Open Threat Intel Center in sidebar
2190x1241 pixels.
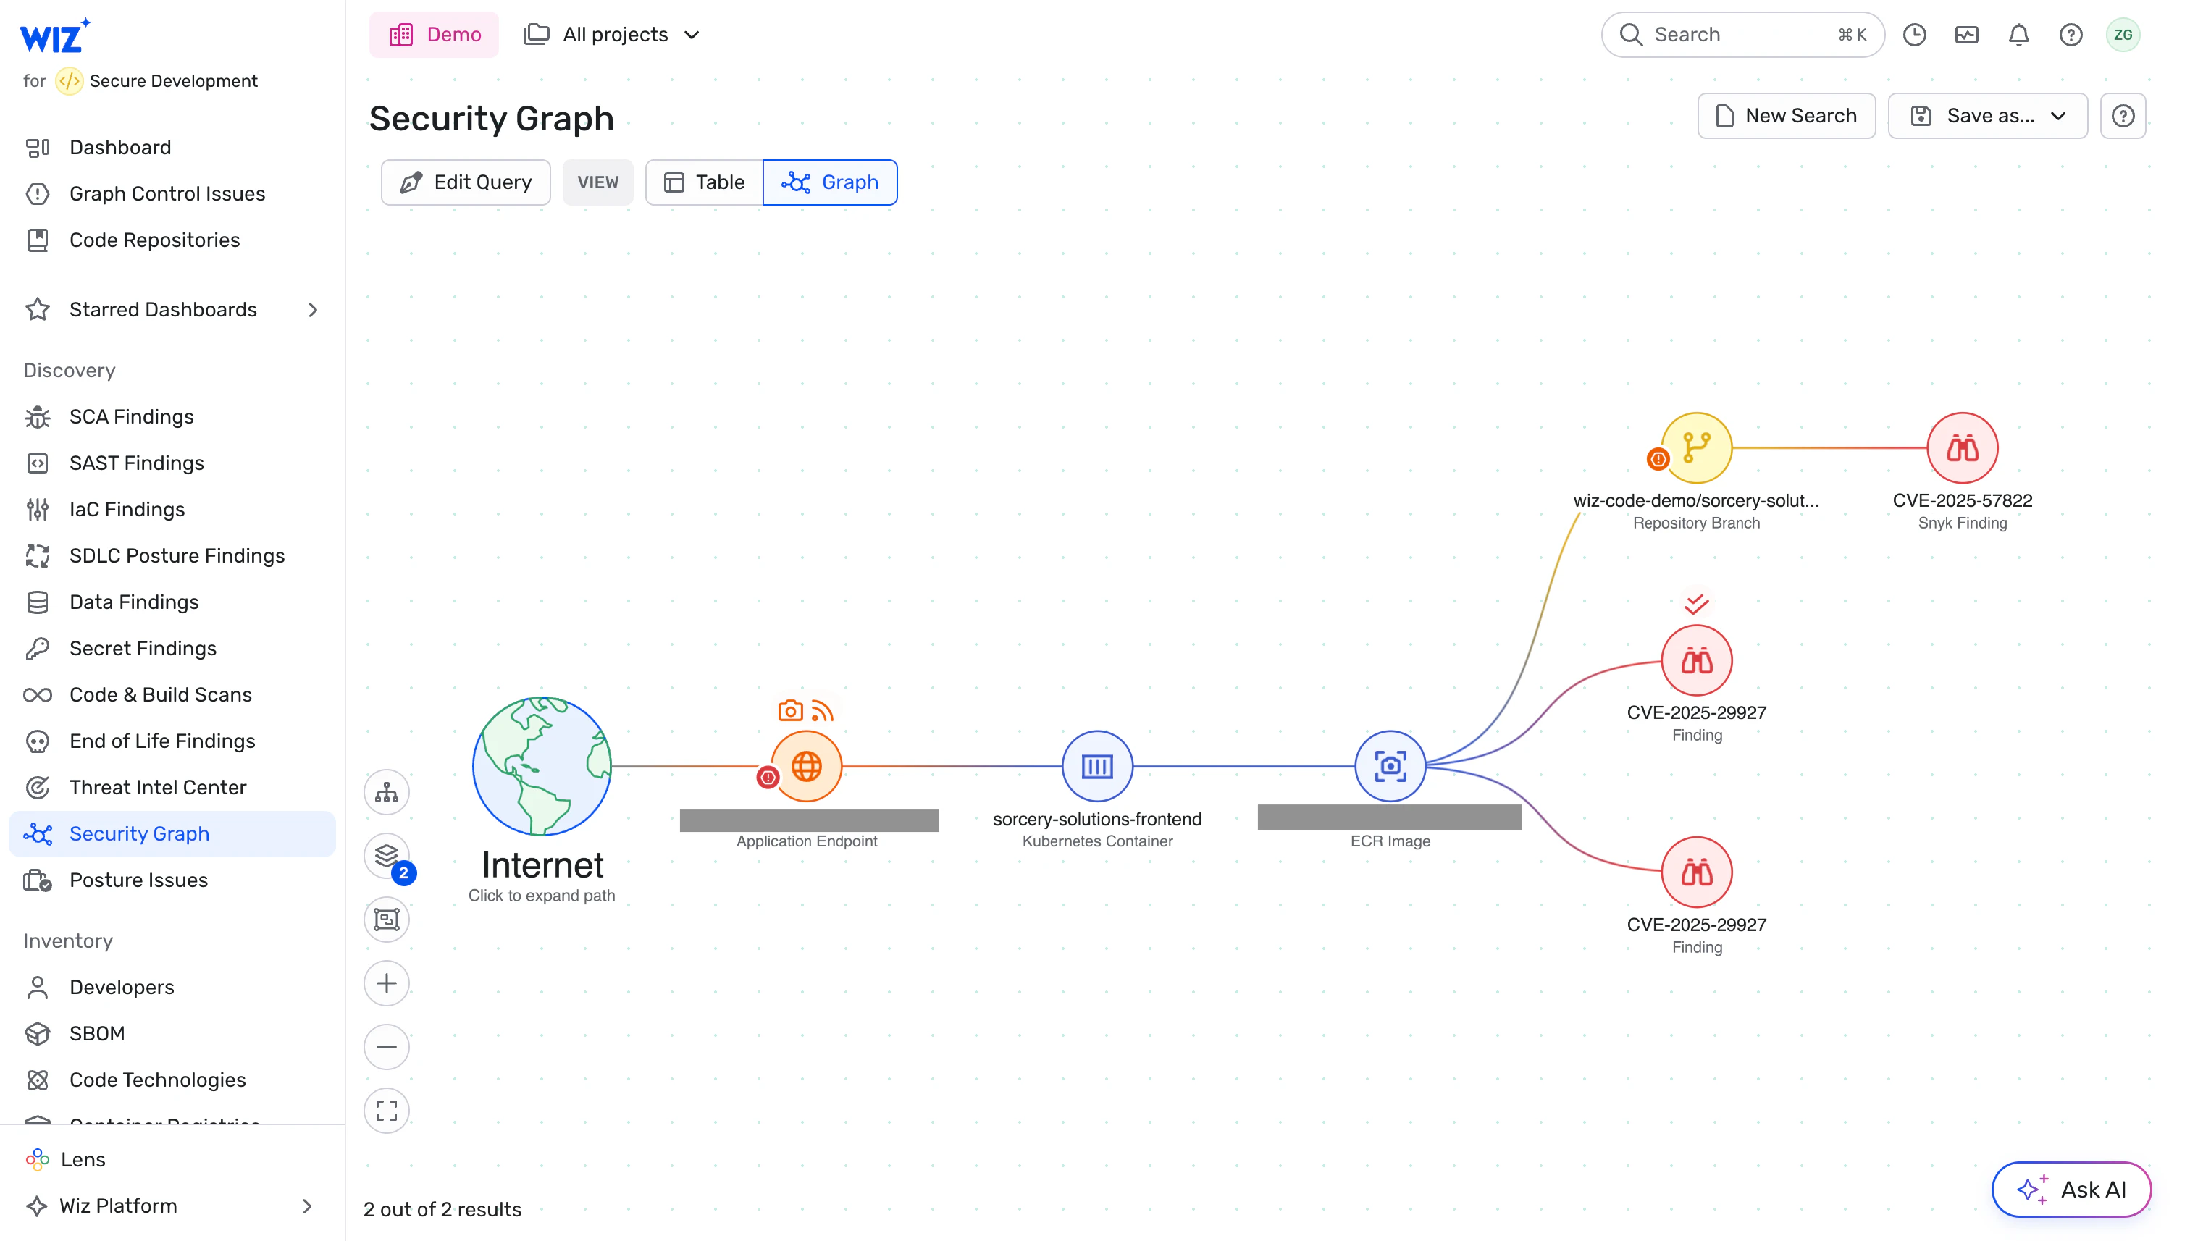pos(158,787)
